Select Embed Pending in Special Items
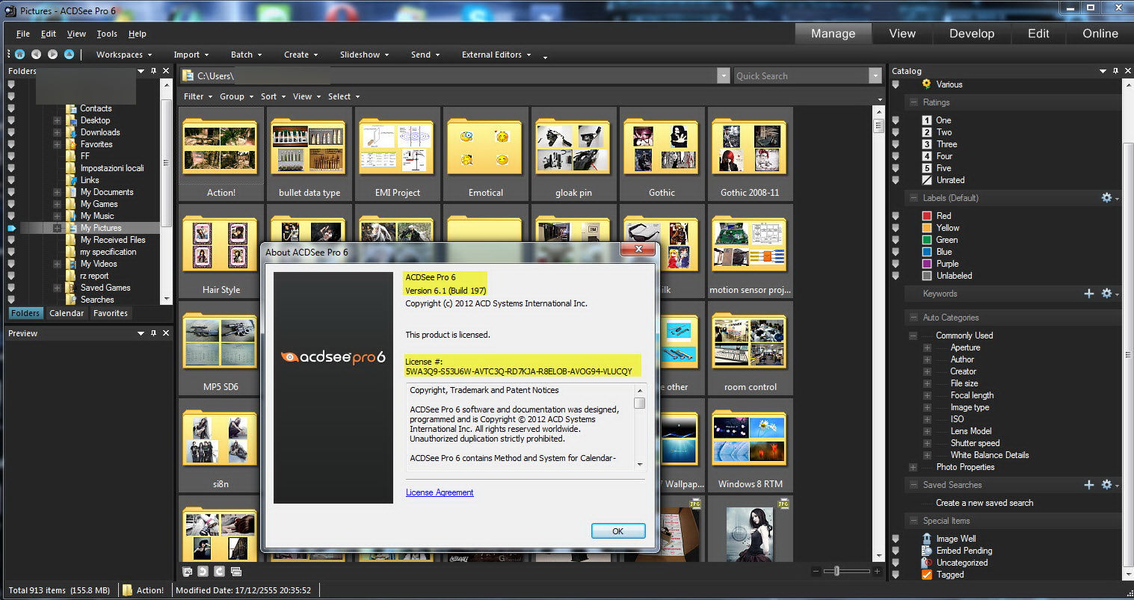 click(x=957, y=551)
